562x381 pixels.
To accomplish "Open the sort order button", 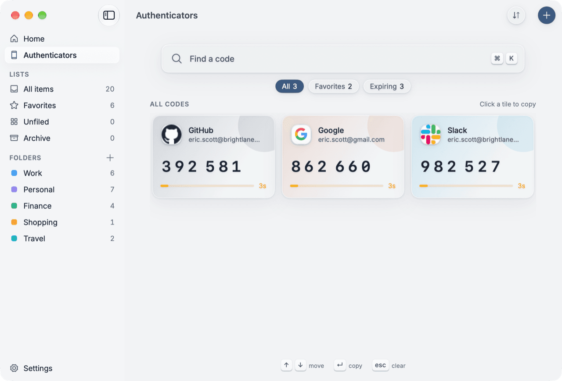I will click(516, 15).
